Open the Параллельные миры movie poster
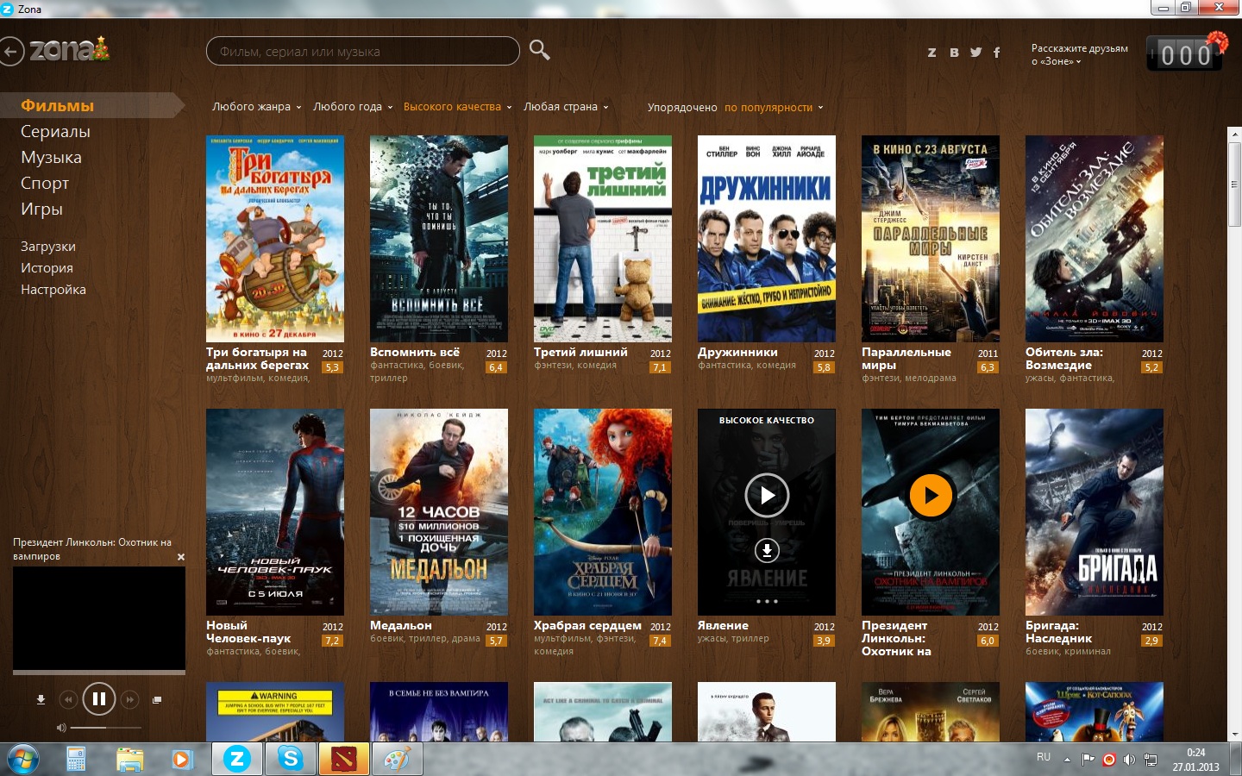The height and width of the screenshot is (776, 1242). 931,239
